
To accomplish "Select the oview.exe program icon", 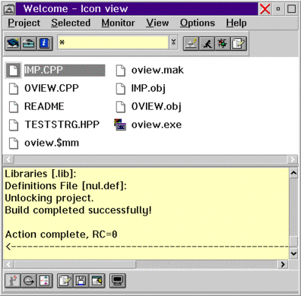I will tap(120, 125).
